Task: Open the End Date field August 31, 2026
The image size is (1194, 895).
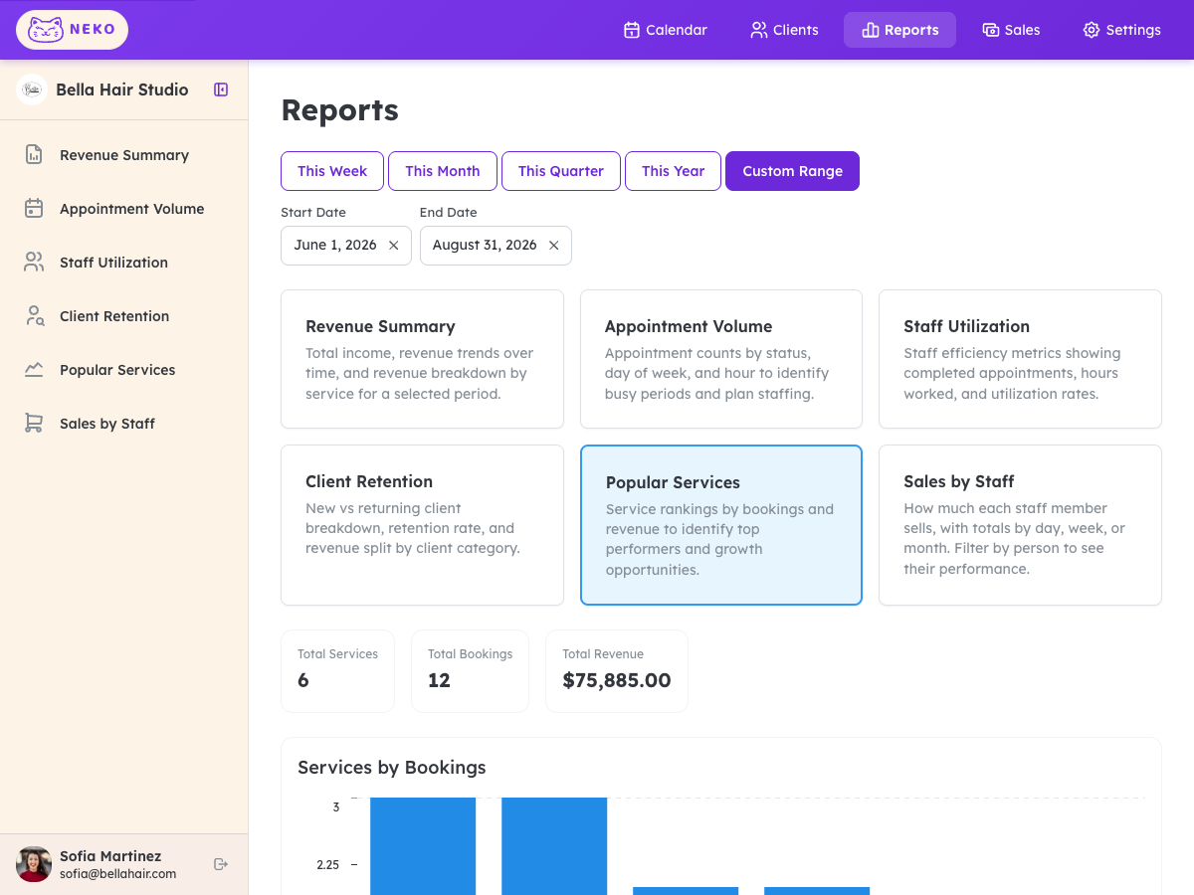Action: pos(496,246)
